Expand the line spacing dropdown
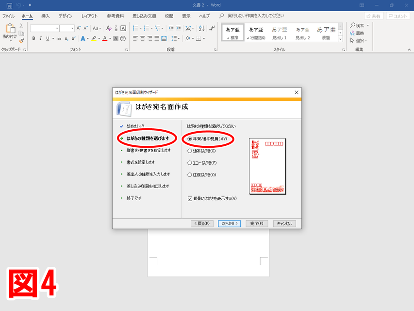 179,39
